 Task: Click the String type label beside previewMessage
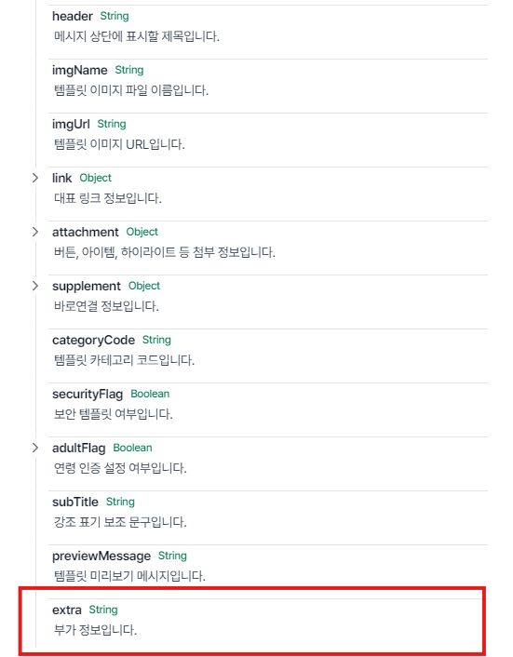pos(172,556)
